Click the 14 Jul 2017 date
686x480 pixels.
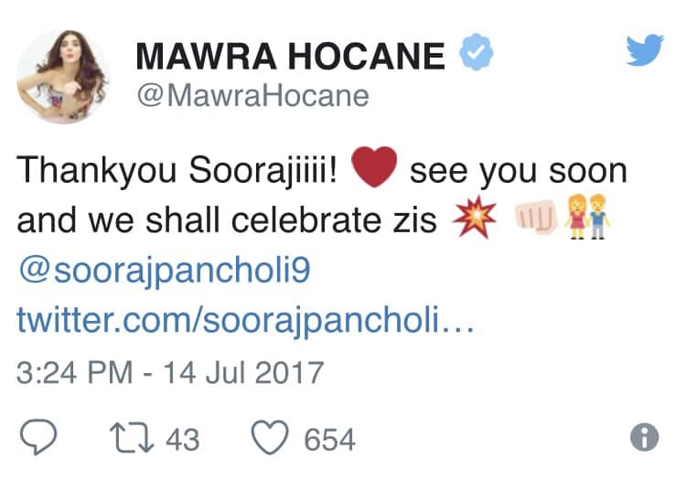point(243,373)
